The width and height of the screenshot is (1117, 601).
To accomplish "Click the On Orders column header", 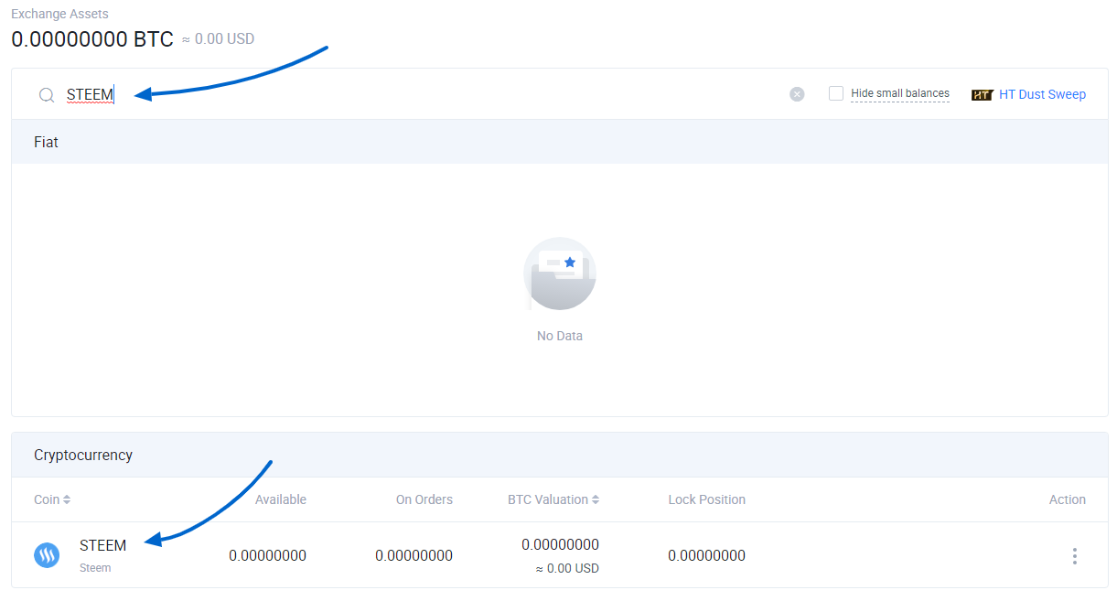I will [424, 499].
